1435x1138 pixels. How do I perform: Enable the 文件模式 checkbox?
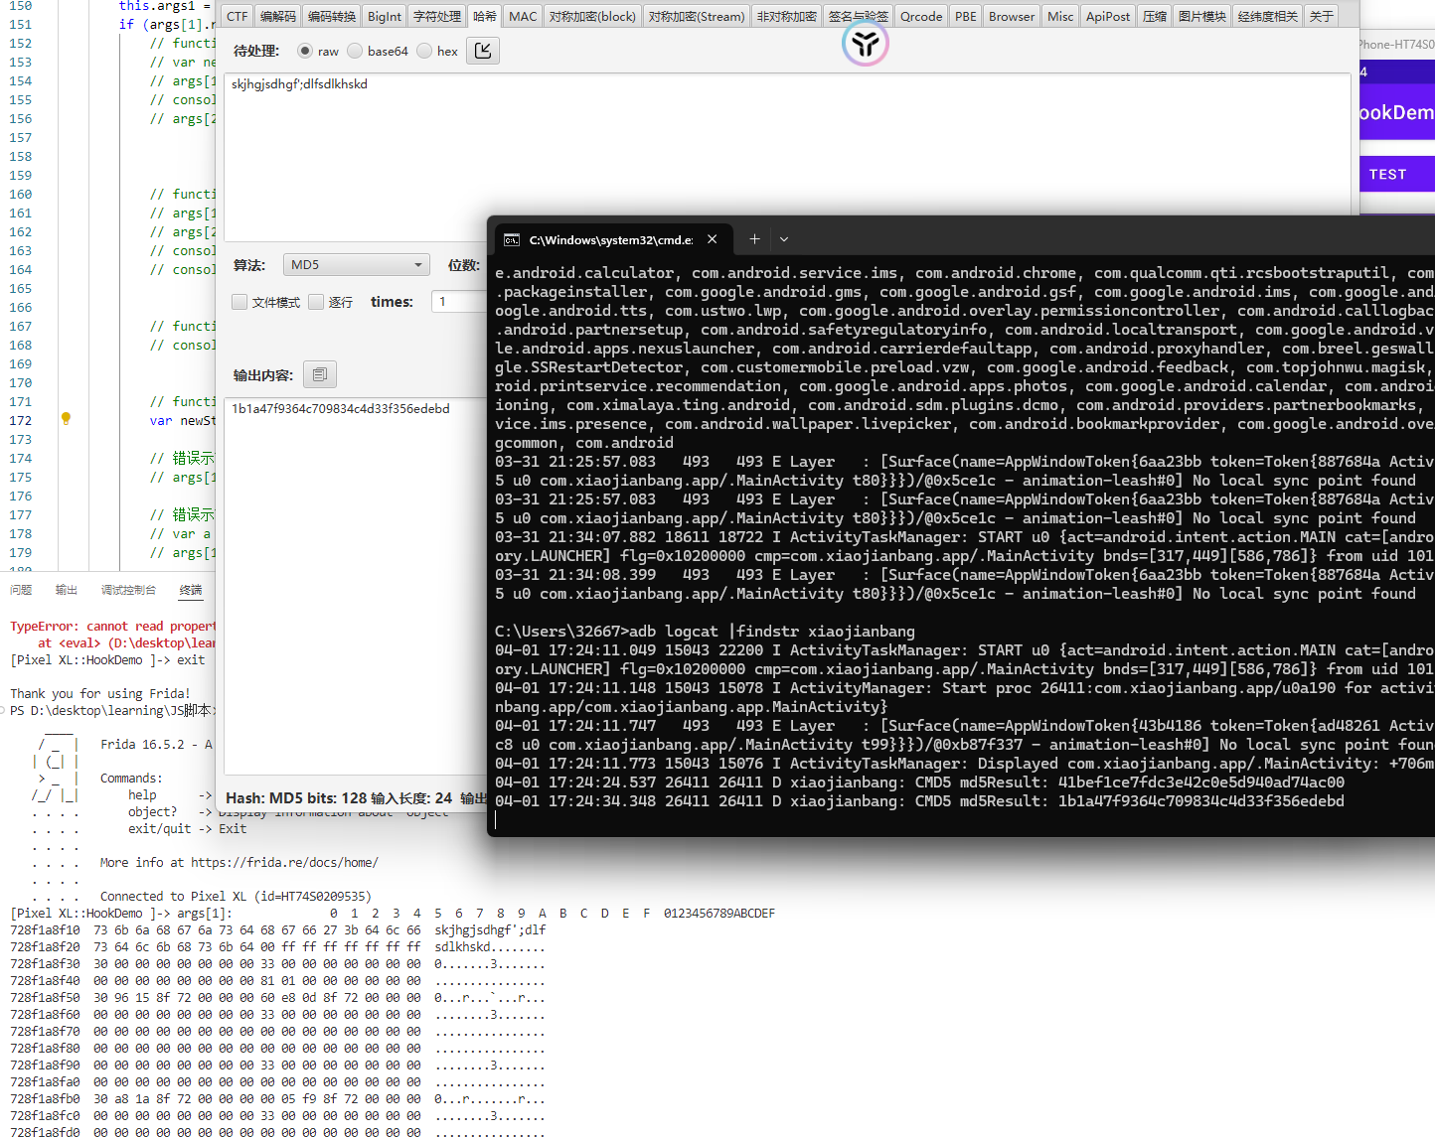(x=239, y=302)
